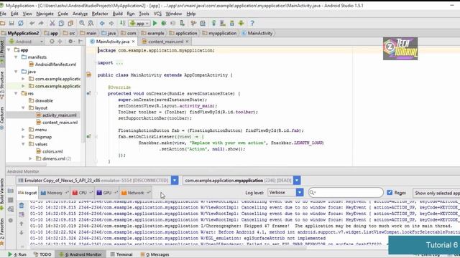The height and width of the screenshot is (258, 460).
Task: Click the green Run app play icon
Action: click(155, 24)
